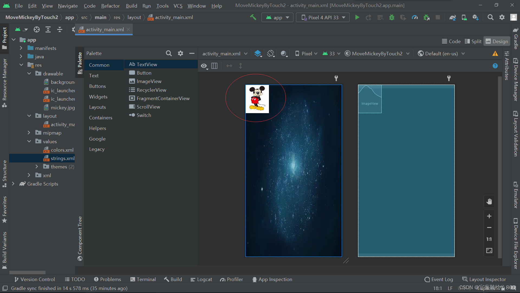This screenshot has width=520, height=293.
Task: Search the Palette with magnifier icon
Action: [169, 53]
